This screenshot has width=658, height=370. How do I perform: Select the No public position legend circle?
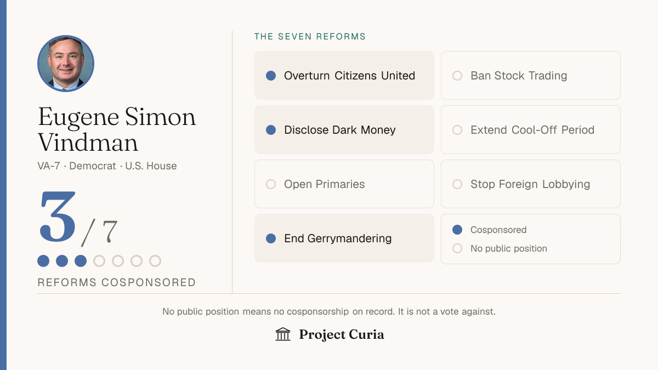point(457,248)
